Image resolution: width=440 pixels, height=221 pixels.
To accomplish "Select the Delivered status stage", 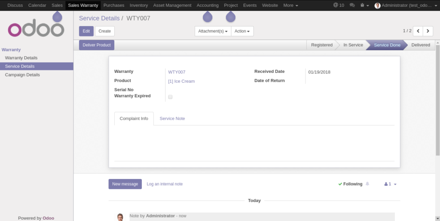I will click(x=421, y=45).
